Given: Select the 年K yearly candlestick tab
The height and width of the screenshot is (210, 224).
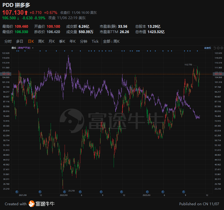Looking at the screenshot, I should 73,41.
